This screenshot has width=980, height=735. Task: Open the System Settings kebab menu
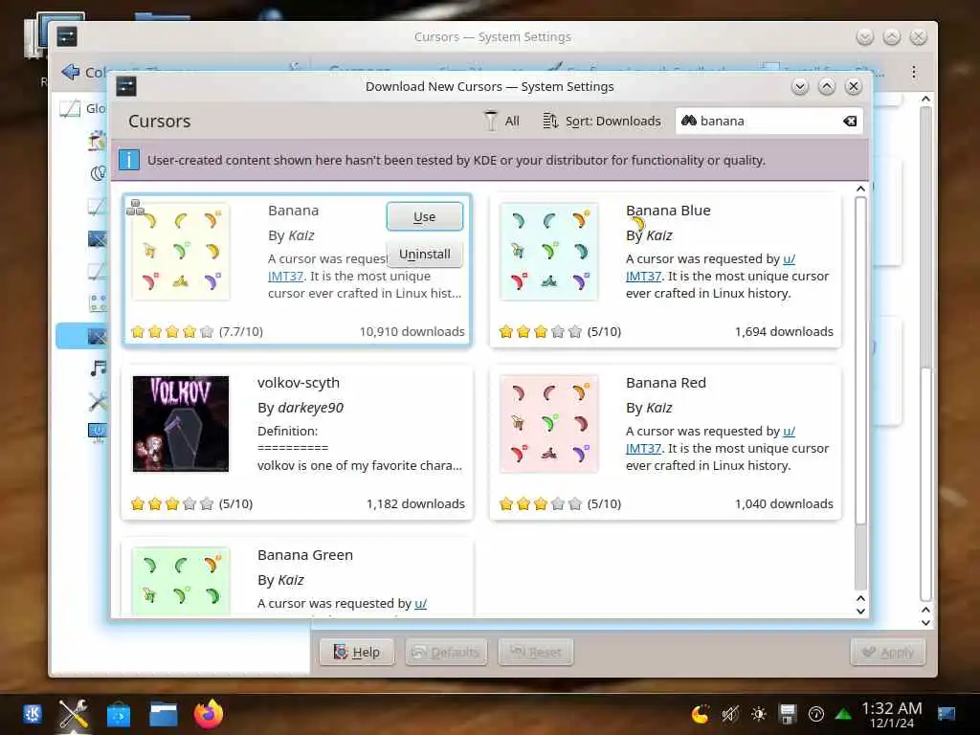coord(914,72)
